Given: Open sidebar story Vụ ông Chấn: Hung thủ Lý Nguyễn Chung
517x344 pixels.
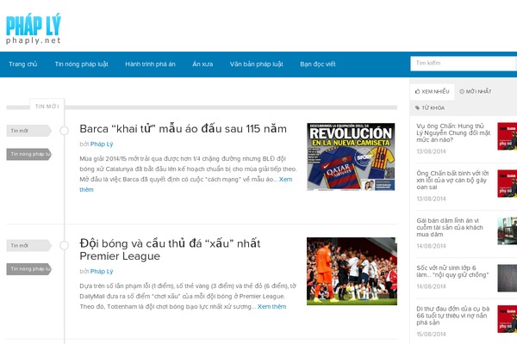Looking at the screenshot, I should pyautogui.click(x=453, y=132).
